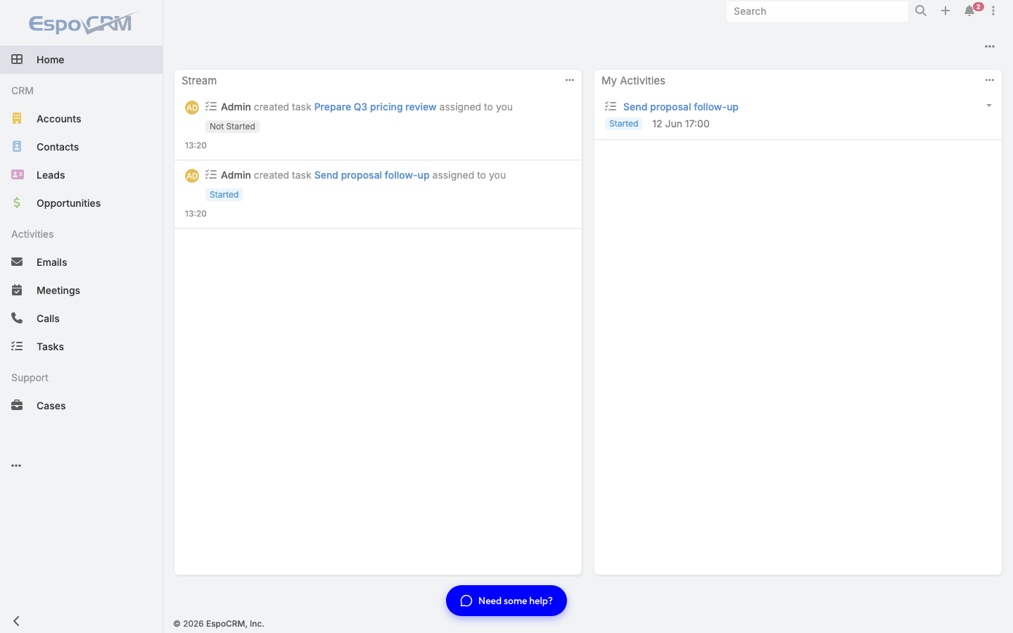Open Calls from the sidebar
The width and height of the screenshot is (1013, 633).
pyautogui.click(x=81, y=319)
